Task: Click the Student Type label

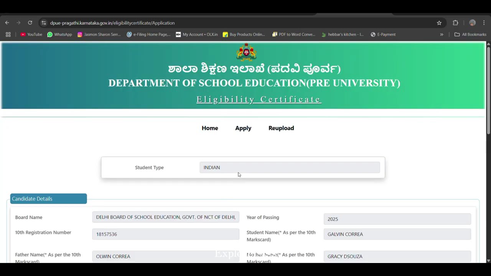Action: (x=149, y=168)
